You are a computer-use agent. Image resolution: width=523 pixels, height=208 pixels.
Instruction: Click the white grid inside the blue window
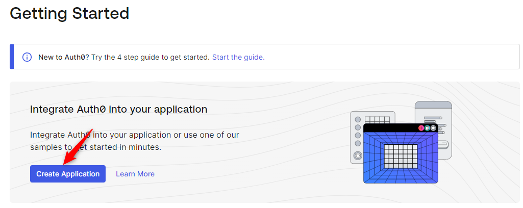(x=401, y=157)
